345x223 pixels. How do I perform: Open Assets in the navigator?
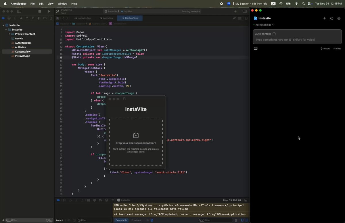[19, 39]
